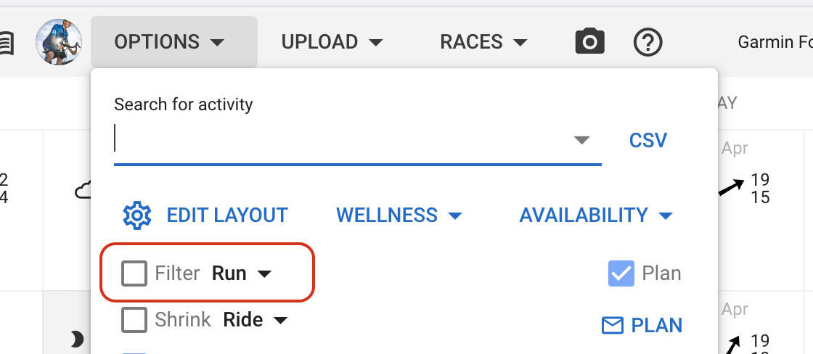Open the Availability dropdown
This screenshot has width=813, height=354.
pos(596,215)
